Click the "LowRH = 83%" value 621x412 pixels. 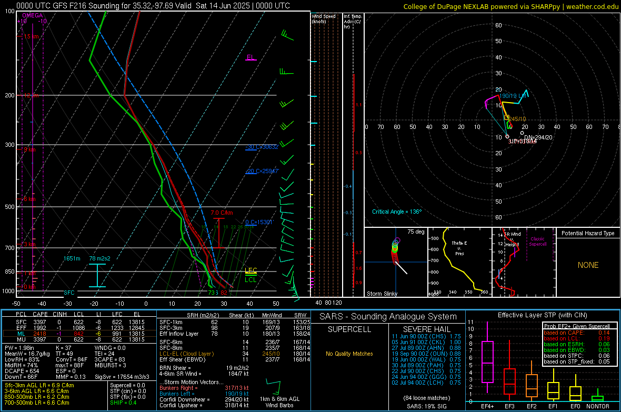click(22, 360)
